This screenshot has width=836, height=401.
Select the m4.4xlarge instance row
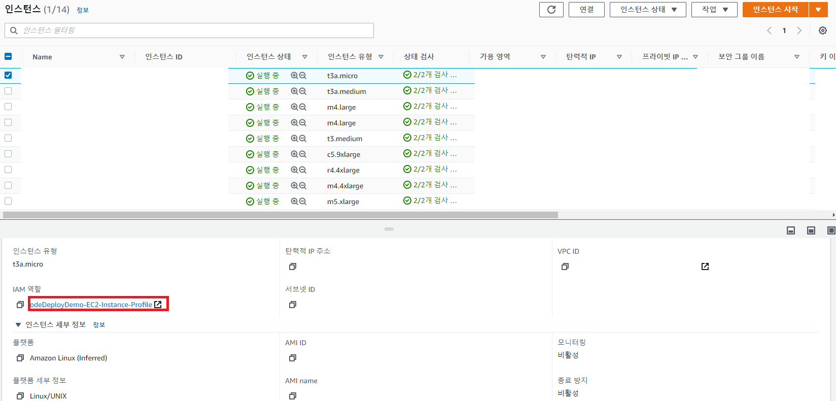point(8,185)
